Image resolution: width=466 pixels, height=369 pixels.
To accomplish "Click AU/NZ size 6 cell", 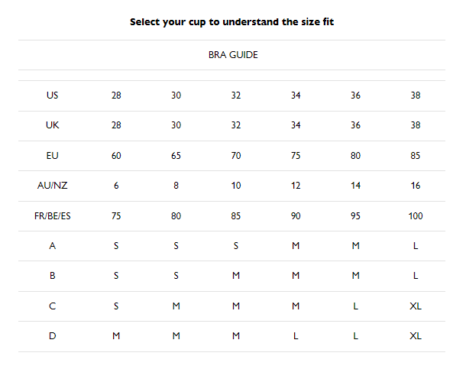I will [116, 186].
